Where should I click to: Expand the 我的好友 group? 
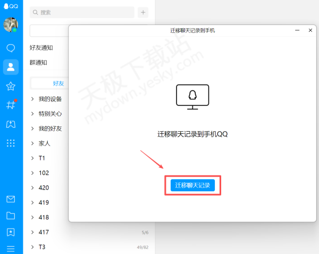pos(51,129)
